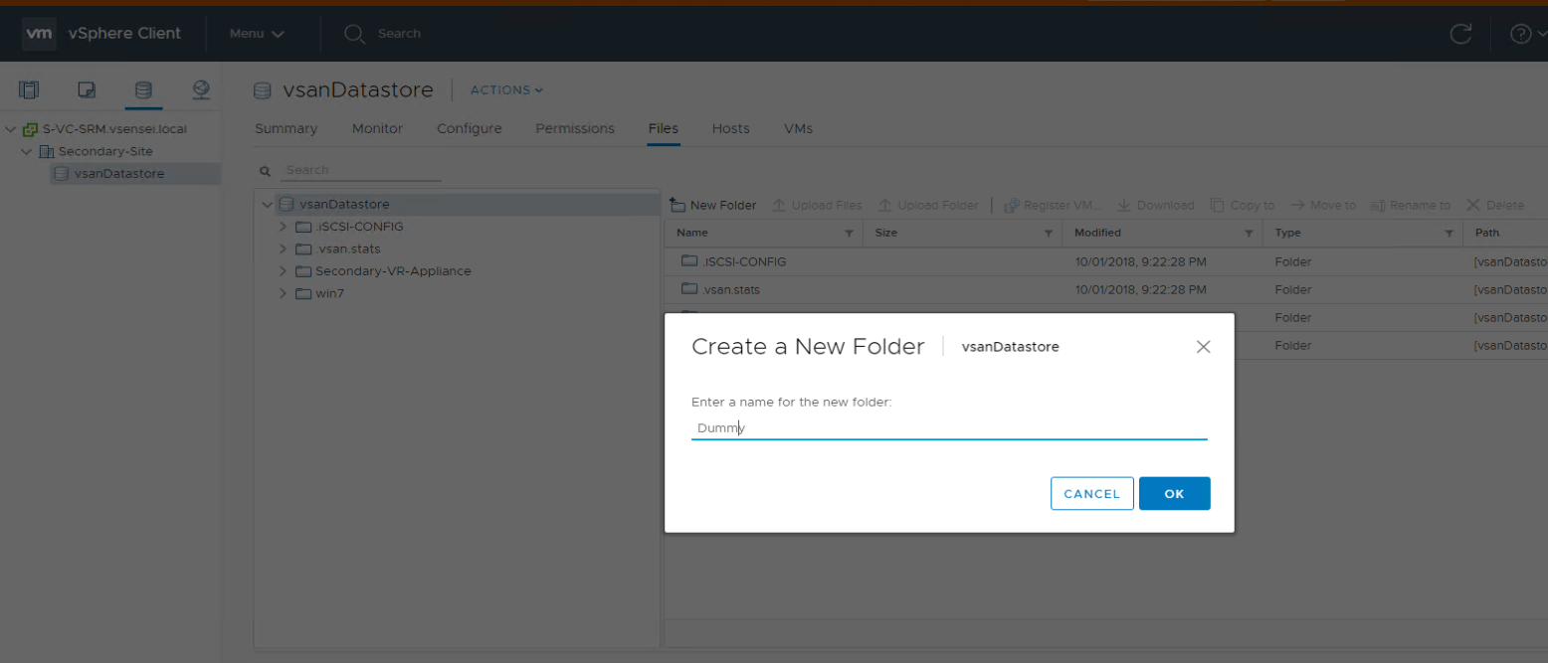The width and height of the screenshot is (1548, 663).
Task: Open the Actions dropdown menu
Action: 506,90
